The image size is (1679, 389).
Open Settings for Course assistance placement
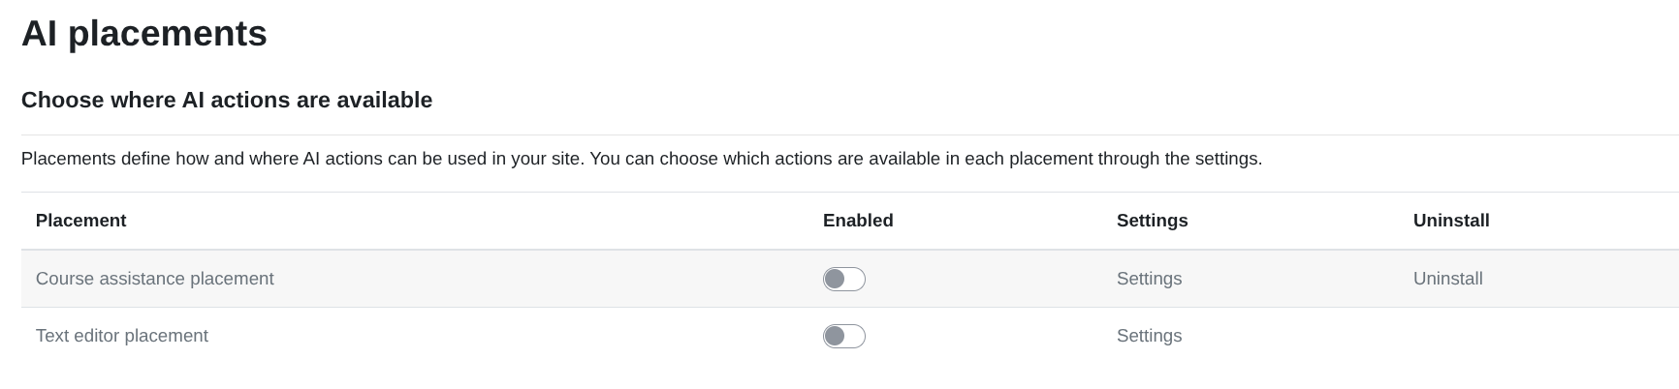[x=1149, y=279]
